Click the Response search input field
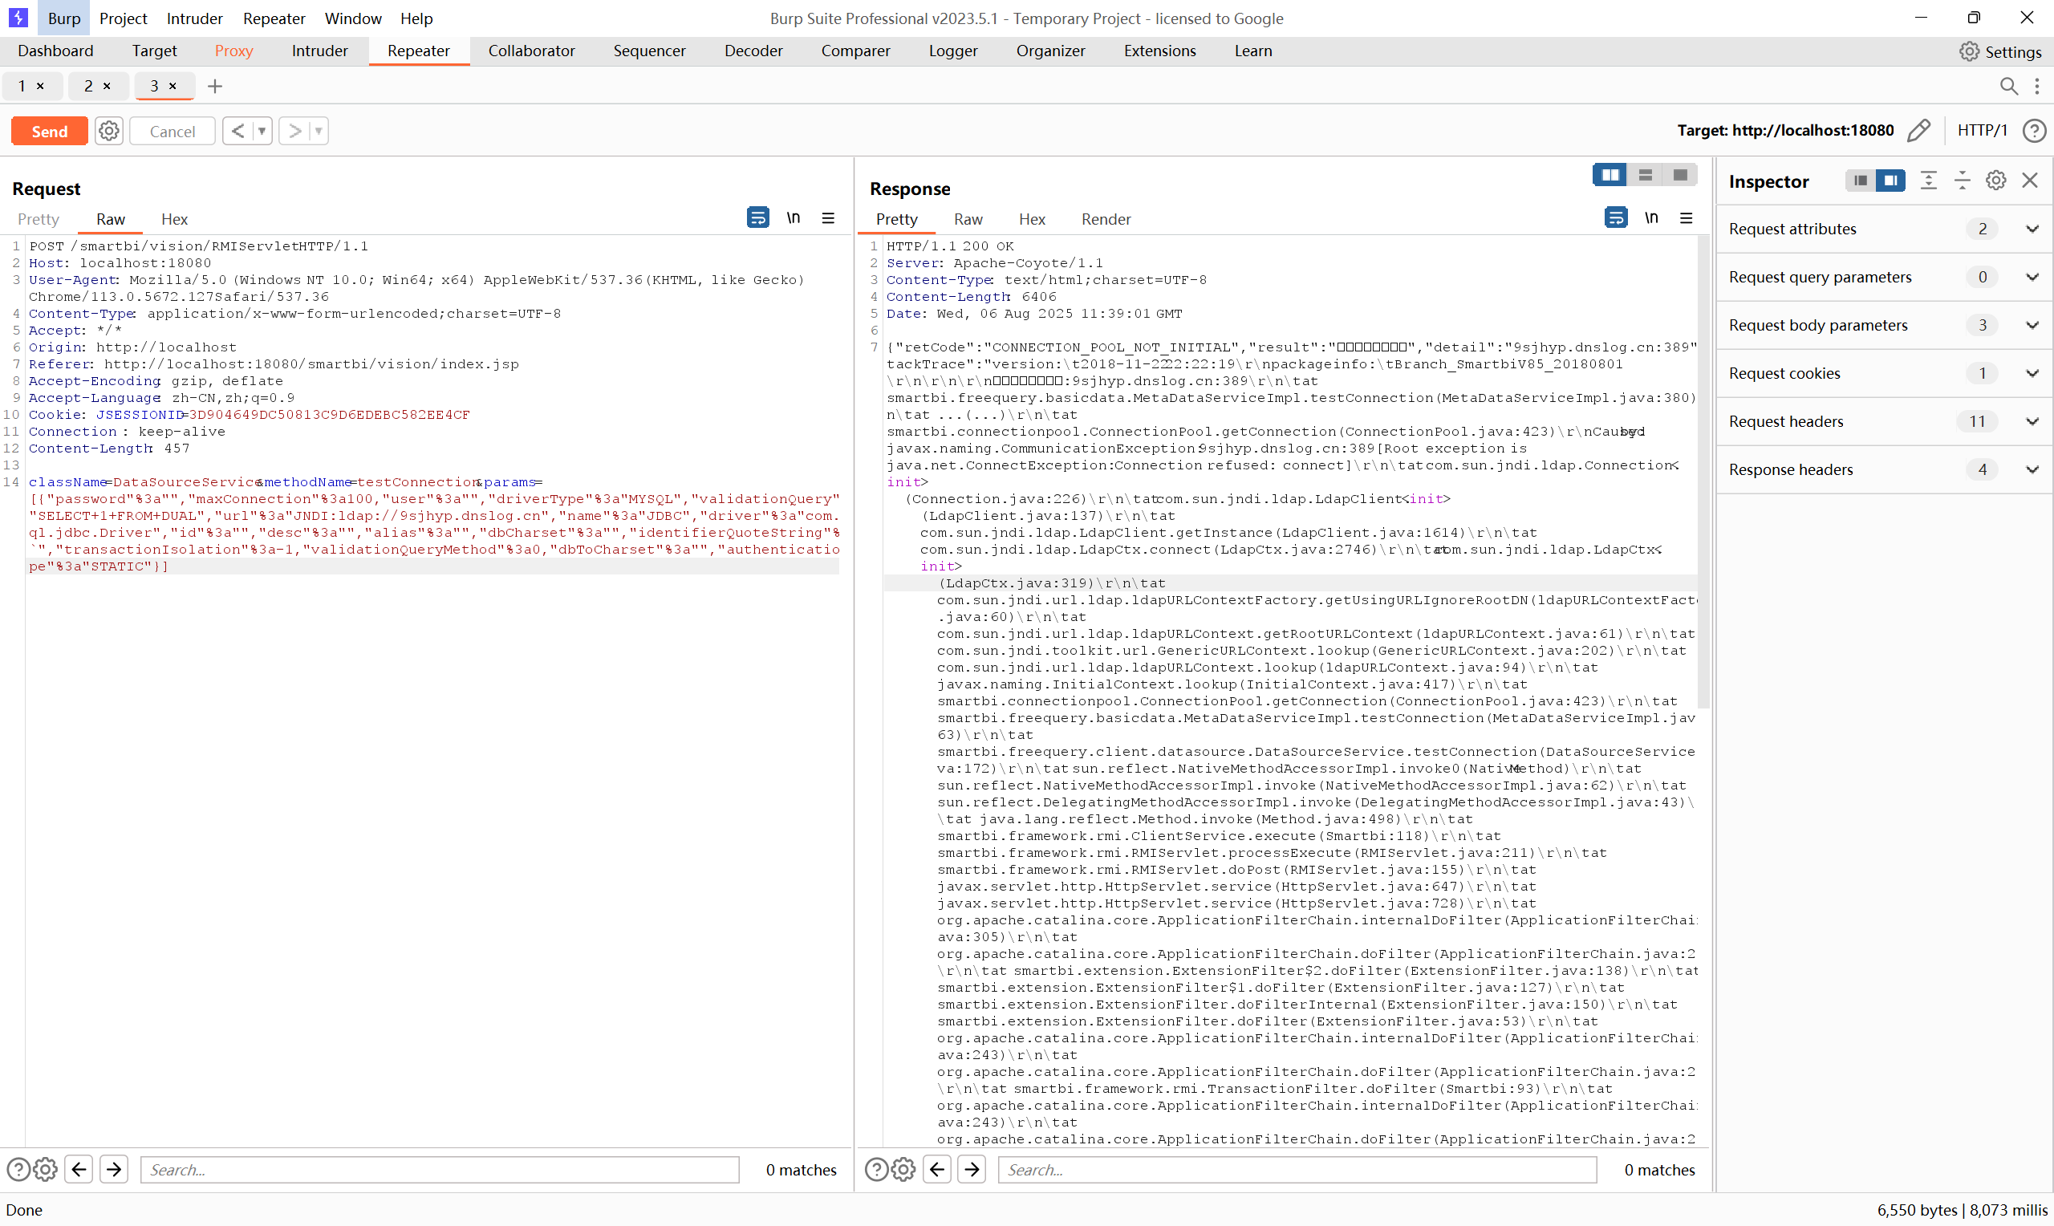 [1297, 1169]
